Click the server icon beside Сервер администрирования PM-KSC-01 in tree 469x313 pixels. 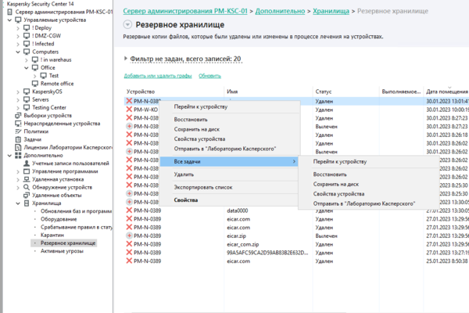(x=10, y=12)
